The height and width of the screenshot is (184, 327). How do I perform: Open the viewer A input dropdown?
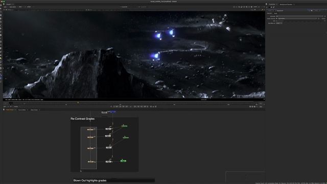(x=125, y=7)
